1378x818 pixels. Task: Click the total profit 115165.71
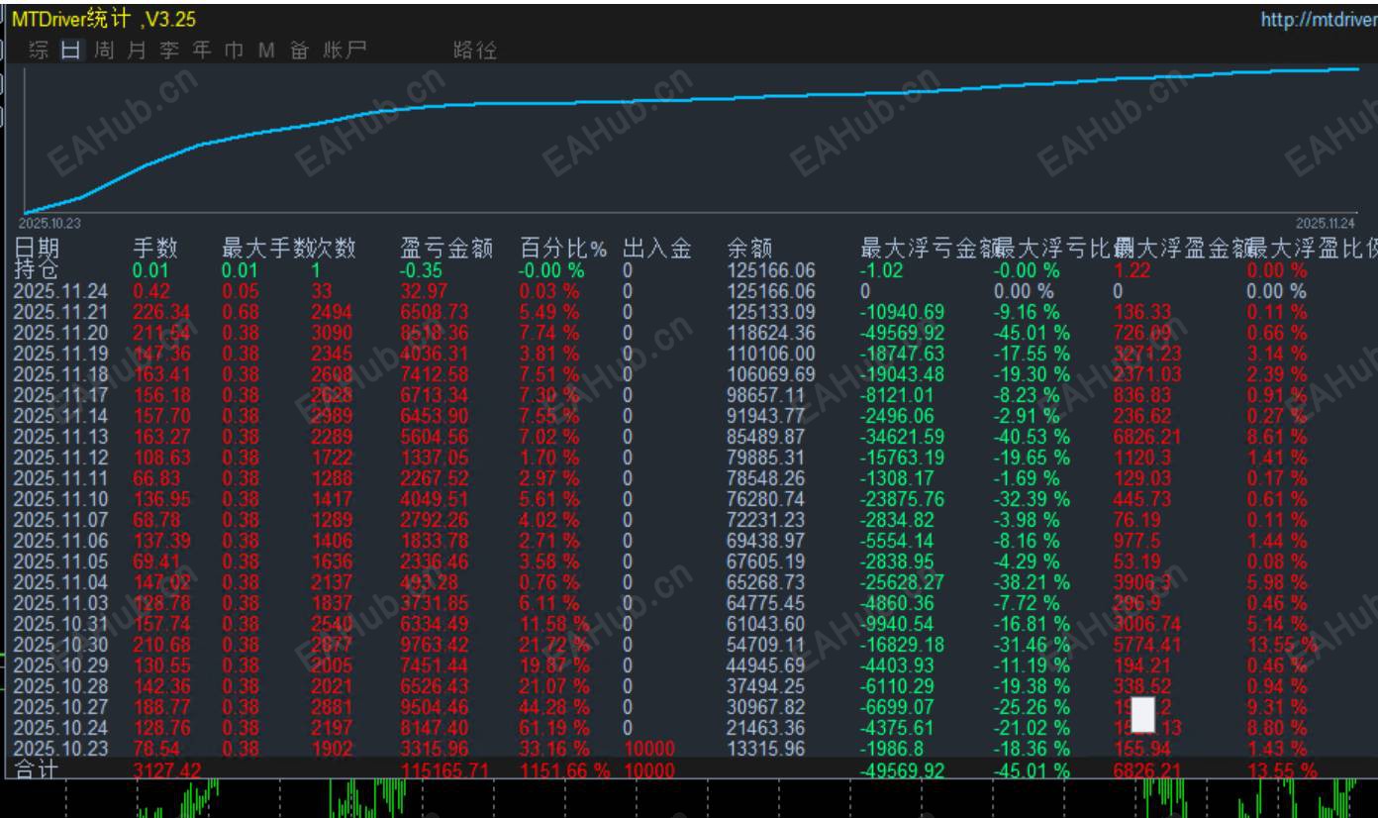444,770
